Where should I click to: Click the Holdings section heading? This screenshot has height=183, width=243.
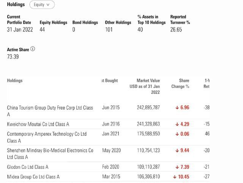(x=16, y=4)
